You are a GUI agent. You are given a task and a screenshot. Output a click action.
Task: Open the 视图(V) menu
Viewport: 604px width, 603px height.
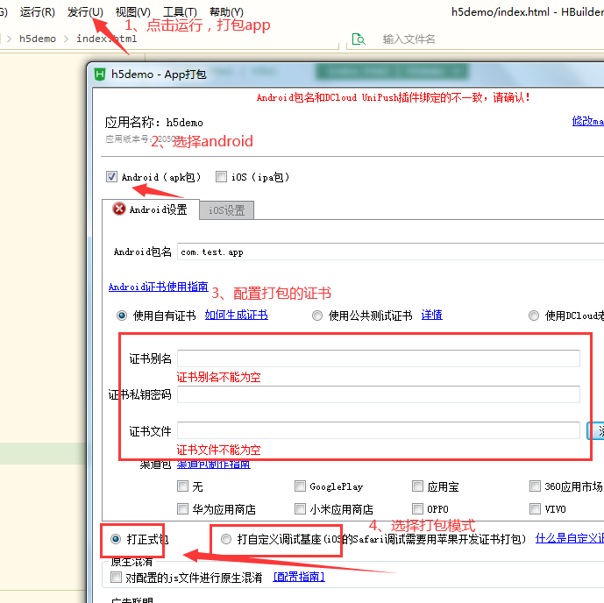point(133,12)
